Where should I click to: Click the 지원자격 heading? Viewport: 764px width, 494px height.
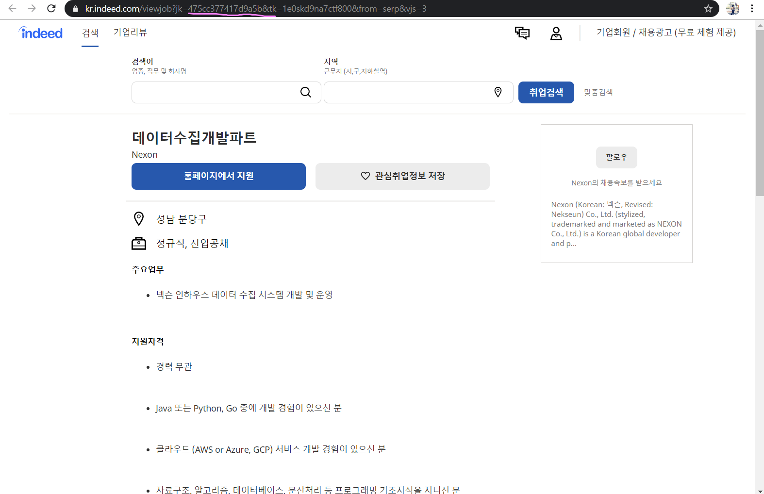coord(148,342)
